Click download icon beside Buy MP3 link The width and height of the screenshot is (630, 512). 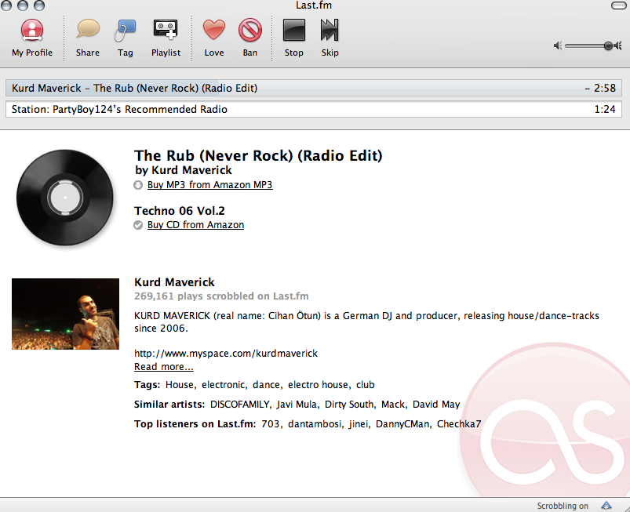click(x=138, y=185)
